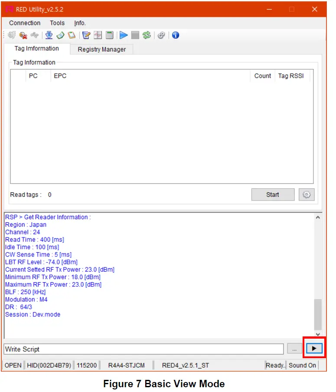Open the Tools menu

click(57, 23)
